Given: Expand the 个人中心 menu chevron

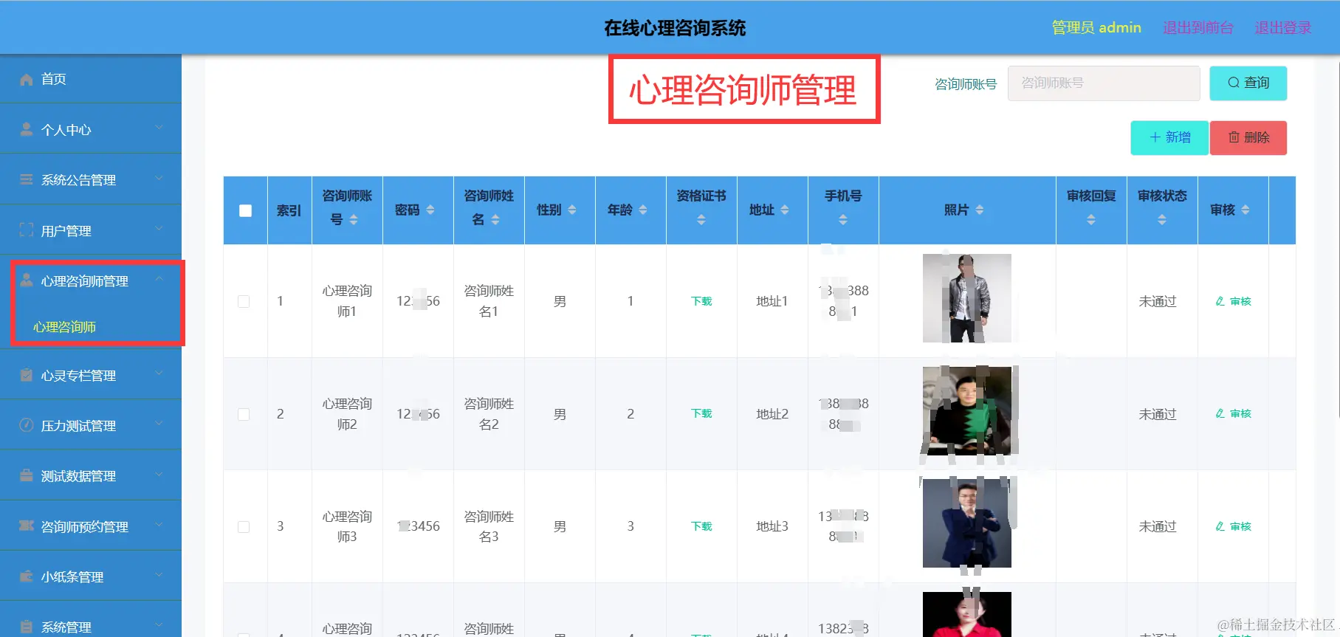Looking at the screenshot, I should (159, 128).
